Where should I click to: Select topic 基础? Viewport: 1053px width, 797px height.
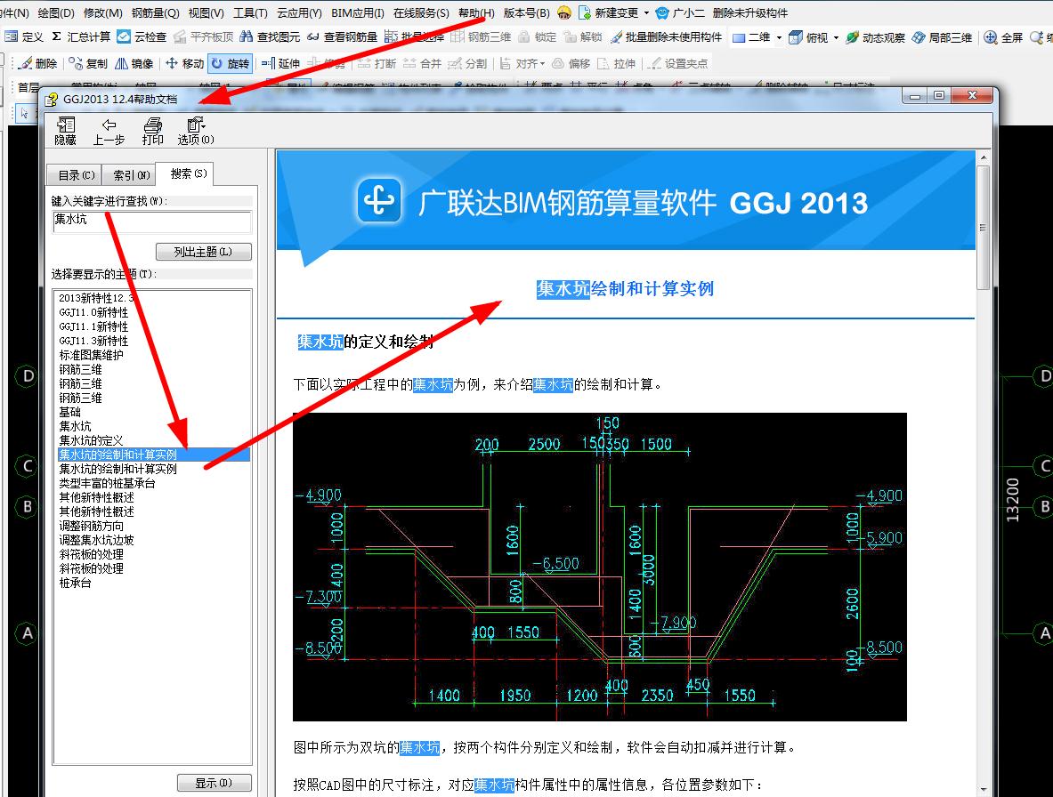click(x=69, y=412)
